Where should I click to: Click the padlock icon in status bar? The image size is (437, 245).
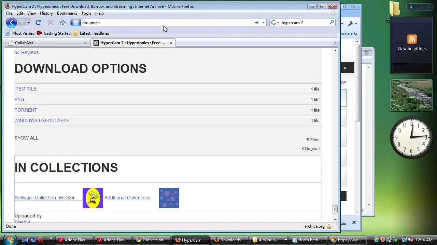click(x=329, y=226)
